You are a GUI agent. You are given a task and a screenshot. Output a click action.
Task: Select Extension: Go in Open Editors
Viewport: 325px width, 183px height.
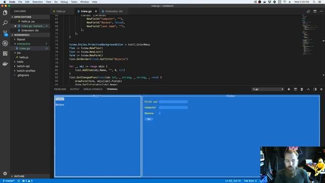click(x=30, y=30)
